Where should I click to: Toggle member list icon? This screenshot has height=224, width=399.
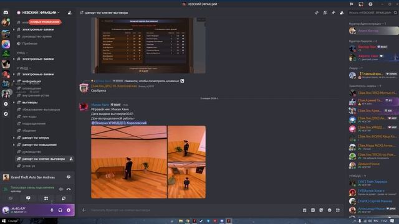click(x=342, y=12)
